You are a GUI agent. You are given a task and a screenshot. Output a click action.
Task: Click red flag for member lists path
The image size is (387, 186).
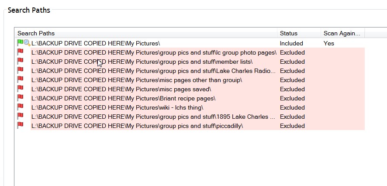20,62
